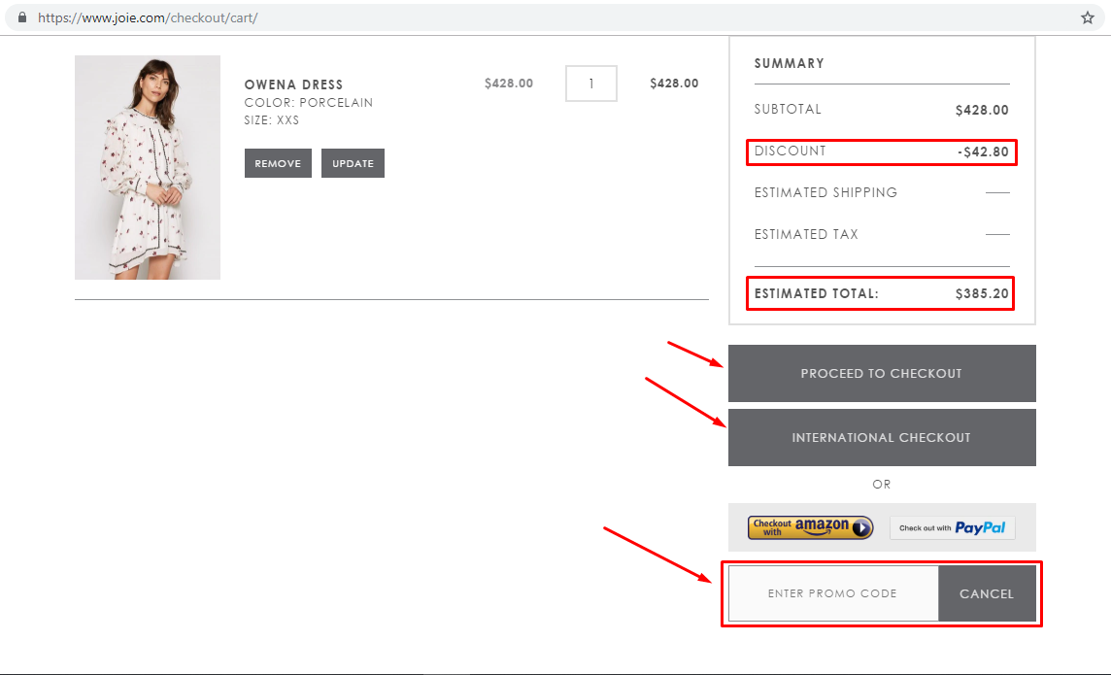The height and width of the screenshot is (675, 1111).
Task: Click the lock icon beside the URL
Action: [22, 17]
